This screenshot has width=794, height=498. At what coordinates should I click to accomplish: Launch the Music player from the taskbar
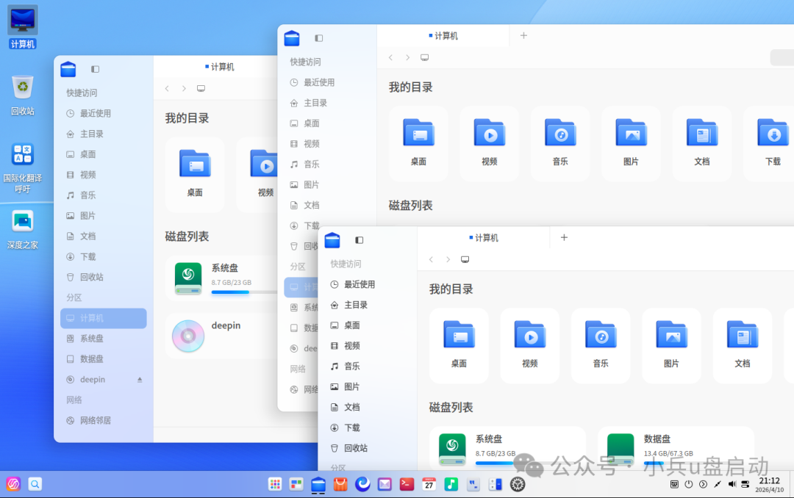tap(450, 484)
